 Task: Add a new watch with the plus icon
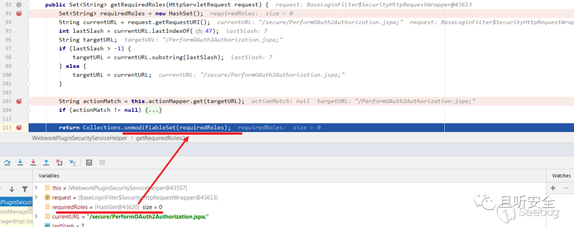point(553,188)
